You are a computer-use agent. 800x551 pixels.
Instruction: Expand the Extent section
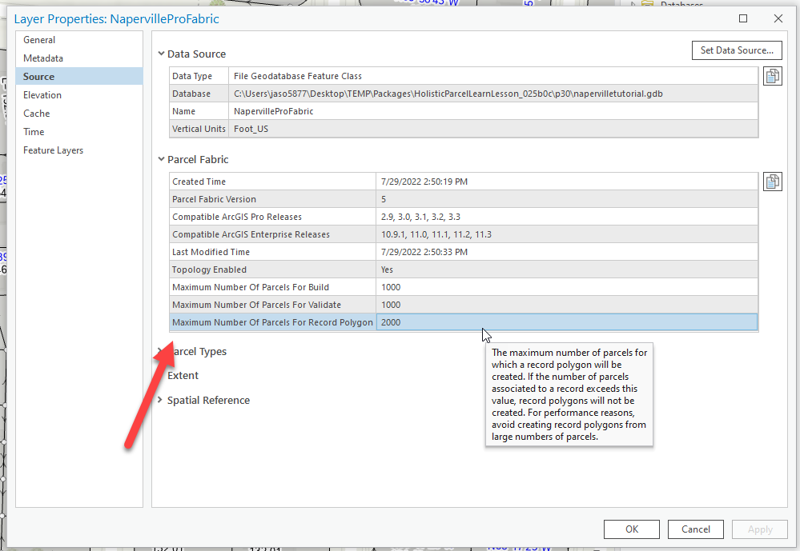coord(162,375)
